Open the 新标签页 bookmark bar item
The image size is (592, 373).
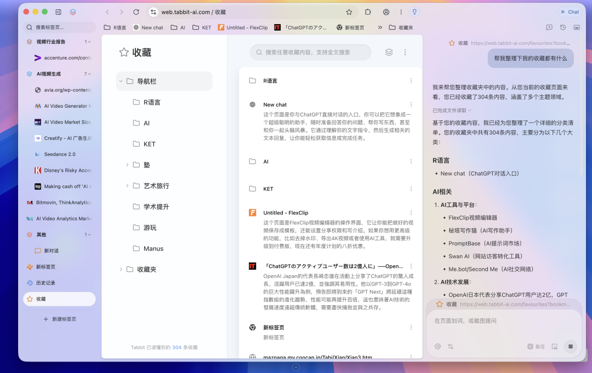coord(350,27)
